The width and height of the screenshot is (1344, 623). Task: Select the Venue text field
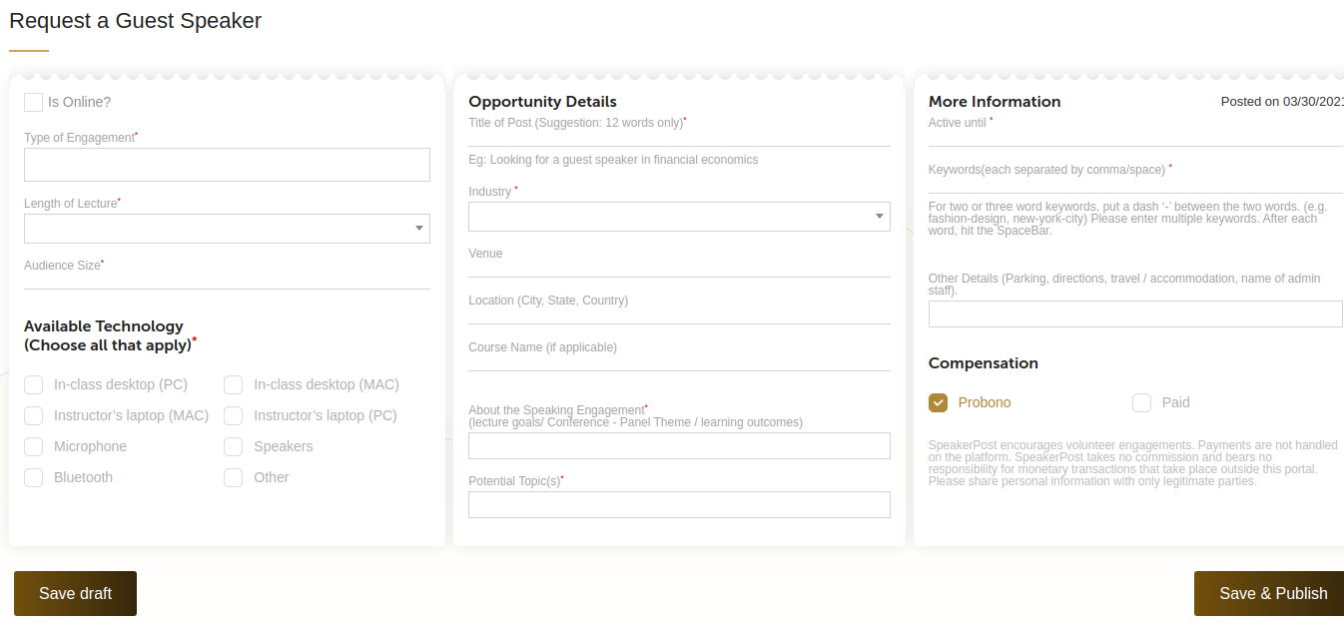[x=679, y=268]
